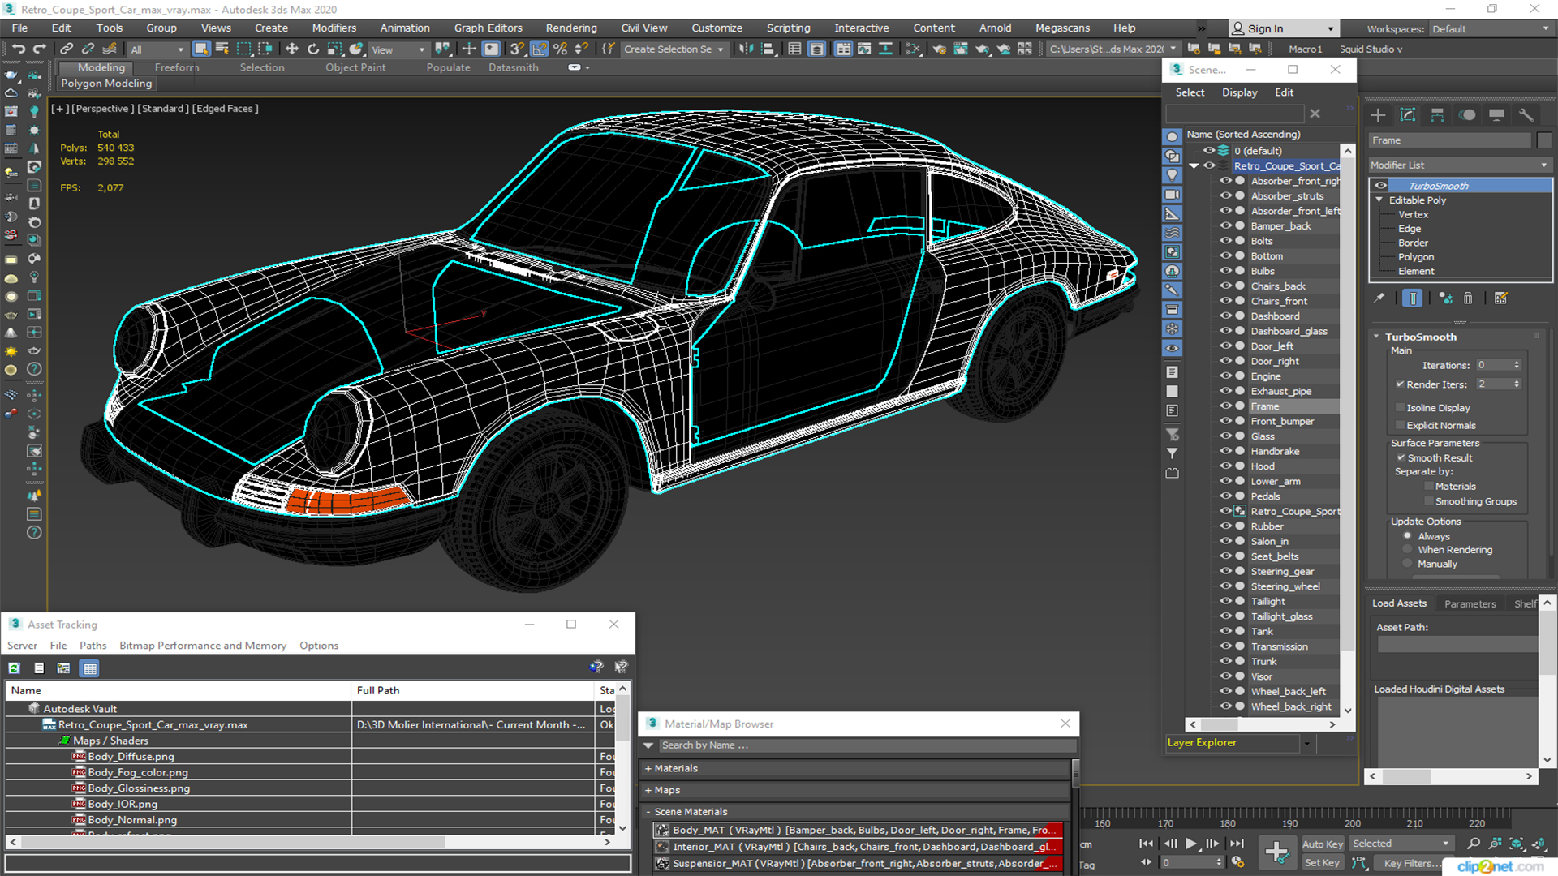Open the Graph Editors menu
This screenshot has width=1558, height=876.
[488, 28]
